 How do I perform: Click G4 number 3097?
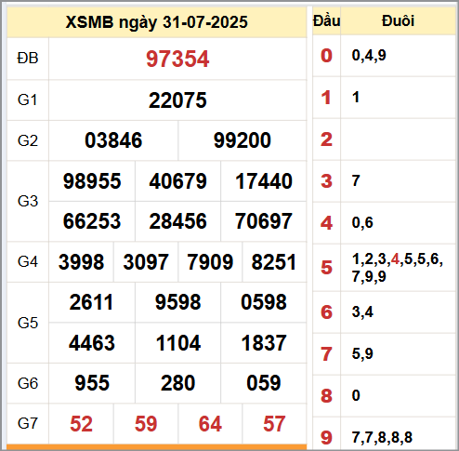pos(146,262)
